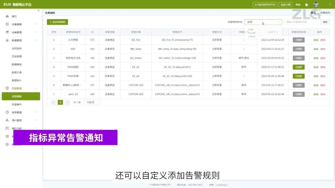
Task: Click the 设备管理 sidebar icon
Action: point(7,32)
